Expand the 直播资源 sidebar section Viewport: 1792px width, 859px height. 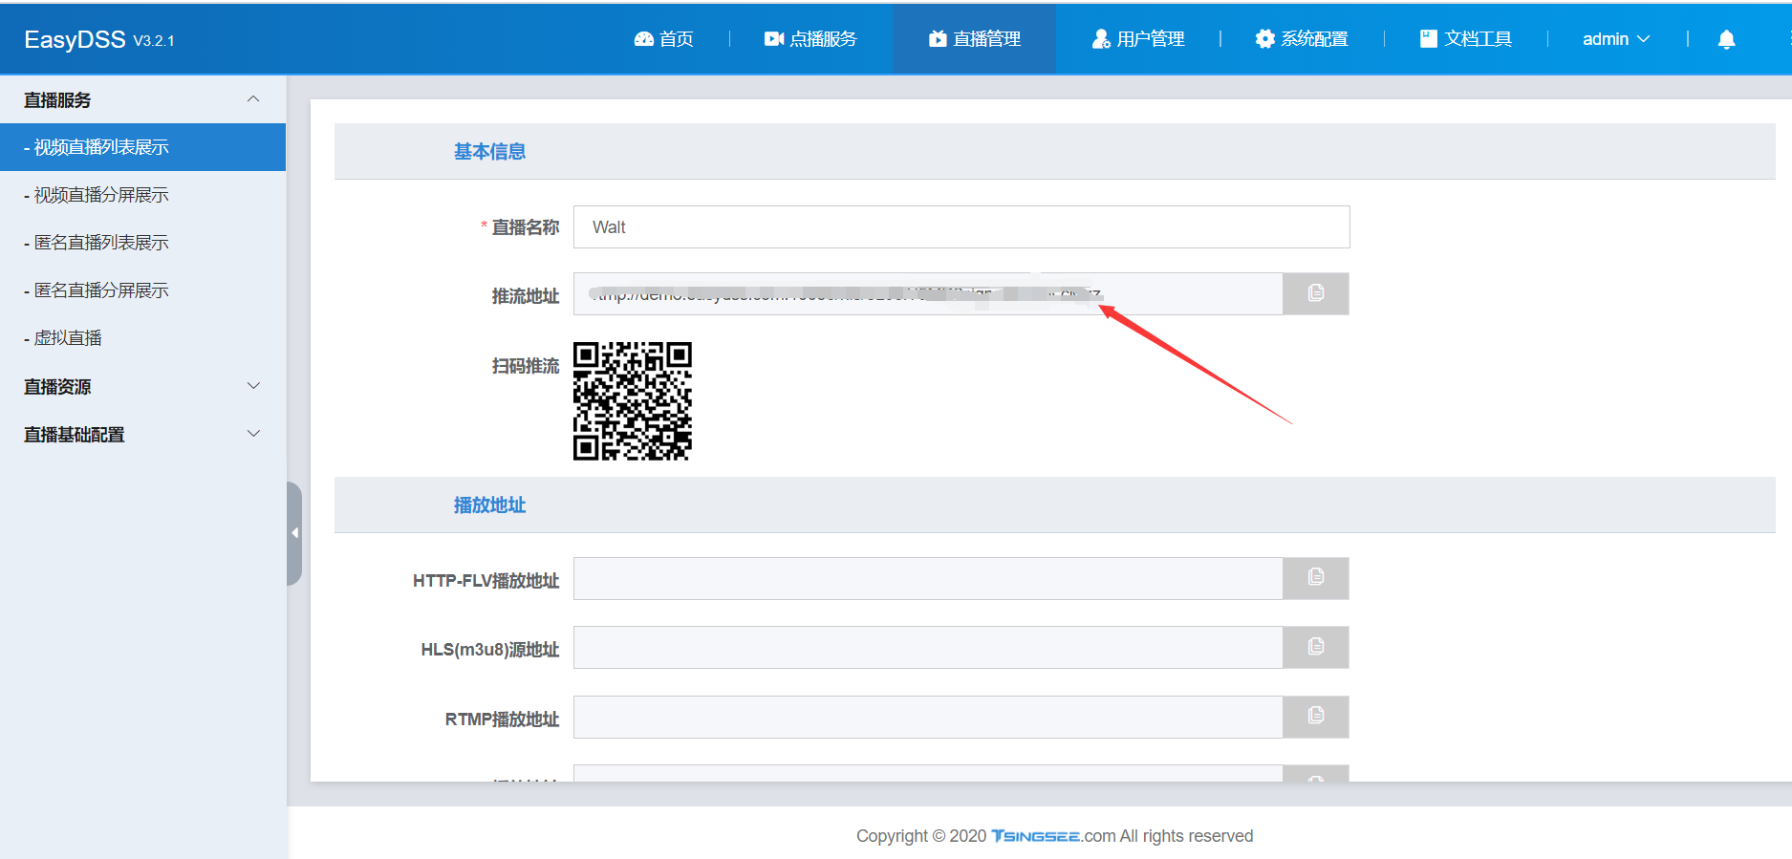tap(143, 386)
